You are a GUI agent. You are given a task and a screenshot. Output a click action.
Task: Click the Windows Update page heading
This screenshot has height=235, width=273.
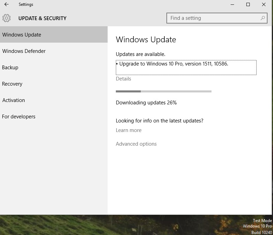pos(146,40)
